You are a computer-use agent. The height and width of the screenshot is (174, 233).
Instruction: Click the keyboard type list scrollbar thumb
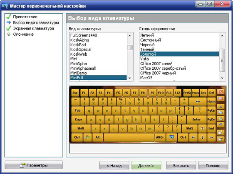click(130, 47)
